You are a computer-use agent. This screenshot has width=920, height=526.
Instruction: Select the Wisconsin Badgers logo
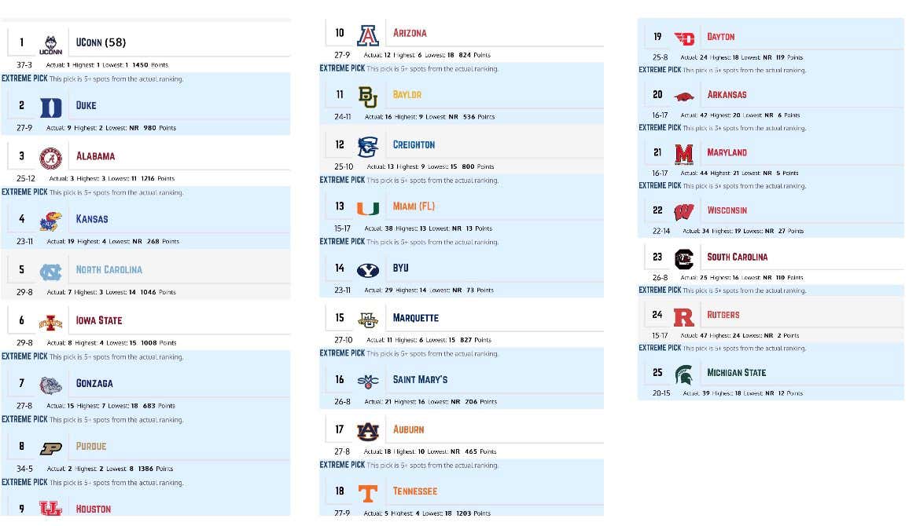(686, 210)
